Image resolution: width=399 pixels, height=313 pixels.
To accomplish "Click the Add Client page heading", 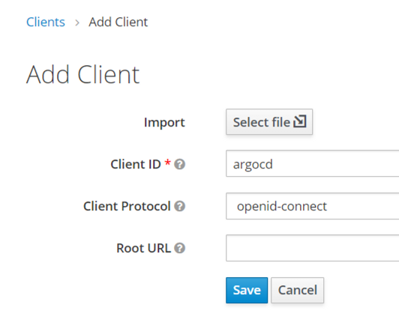I will (83, 74).
